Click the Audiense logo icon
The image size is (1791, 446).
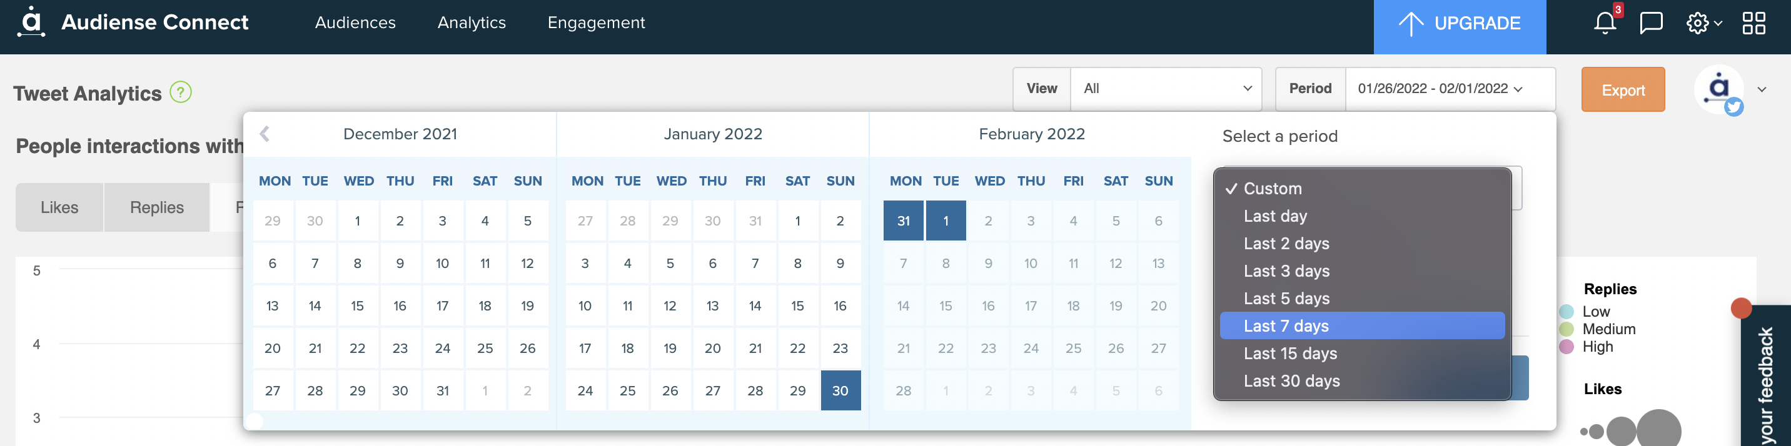pyautogui.click(x=31, y=21)
